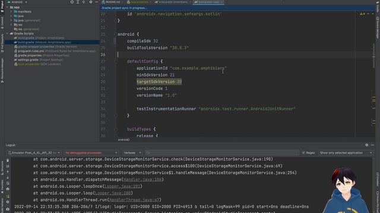Toggle fold marker beside buildTypes
380x213 pixels.
(116, 130)
